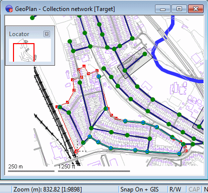Close the GeoPlan Collection network window
The height and width of the screenshot is (193, 208).
pyautogui.click(x=195, y=9)
